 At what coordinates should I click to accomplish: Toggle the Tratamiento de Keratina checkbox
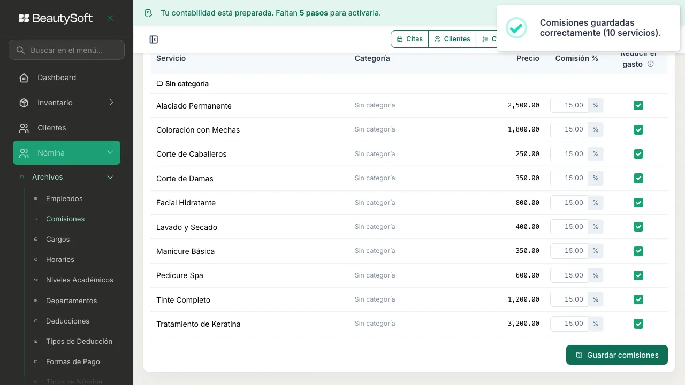click(638, 324)
